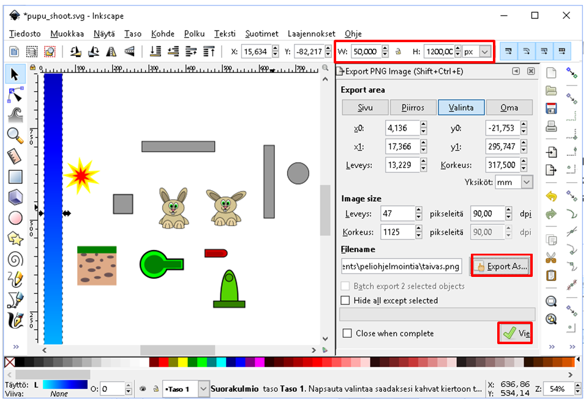Screen dimensions: 586x401
Task: Click the width-height lock icon
Action: pos(398,52)
